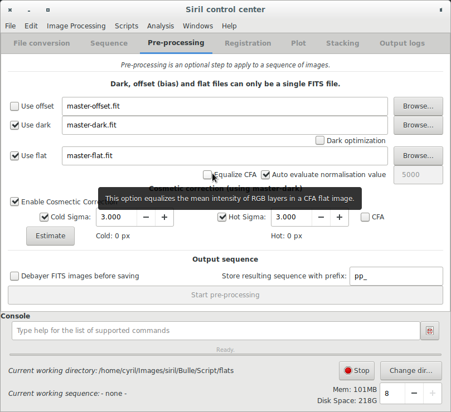Decrease the Cold Sigma value with minus
This screenshot has height=412, width=451.
(x=146, y=217)
